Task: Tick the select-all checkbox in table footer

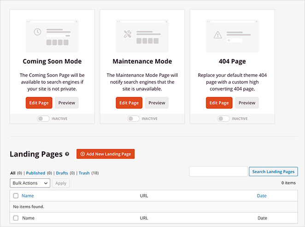Action: (x=16, y=218)
